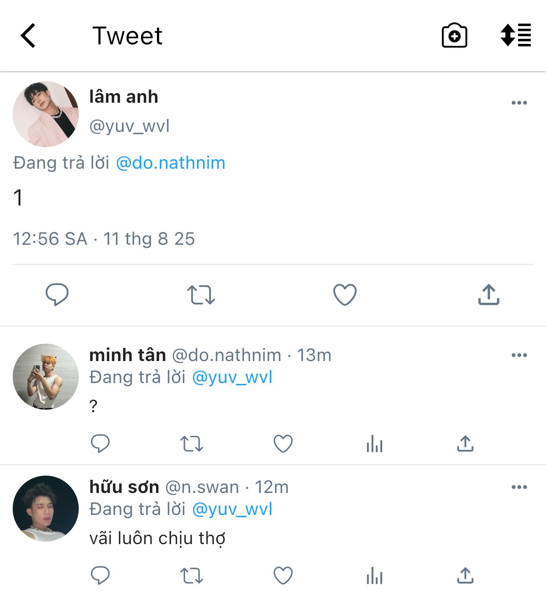Open more options on minh tân's reply

(x=519, y=355)
